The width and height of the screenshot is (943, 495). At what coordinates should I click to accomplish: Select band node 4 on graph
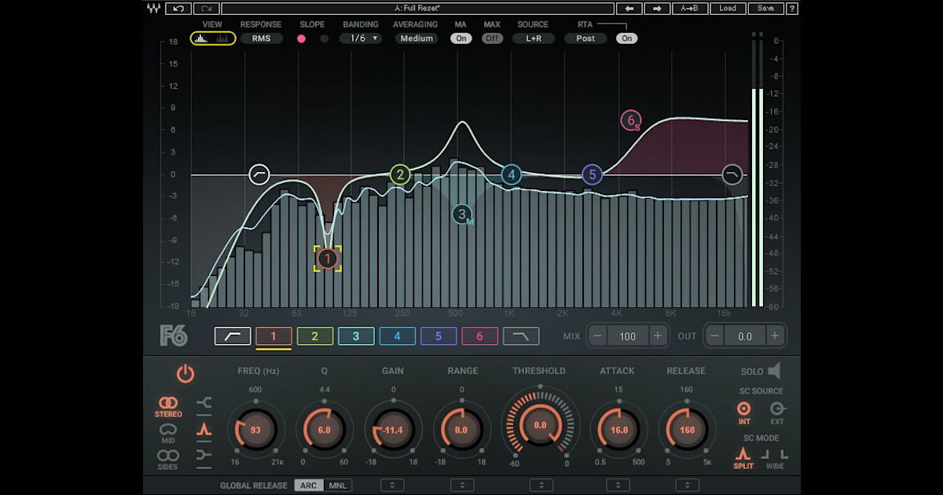[512, 174]
